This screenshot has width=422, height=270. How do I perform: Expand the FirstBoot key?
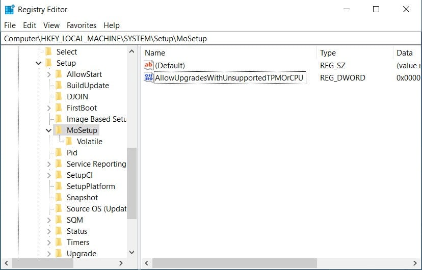49,108
